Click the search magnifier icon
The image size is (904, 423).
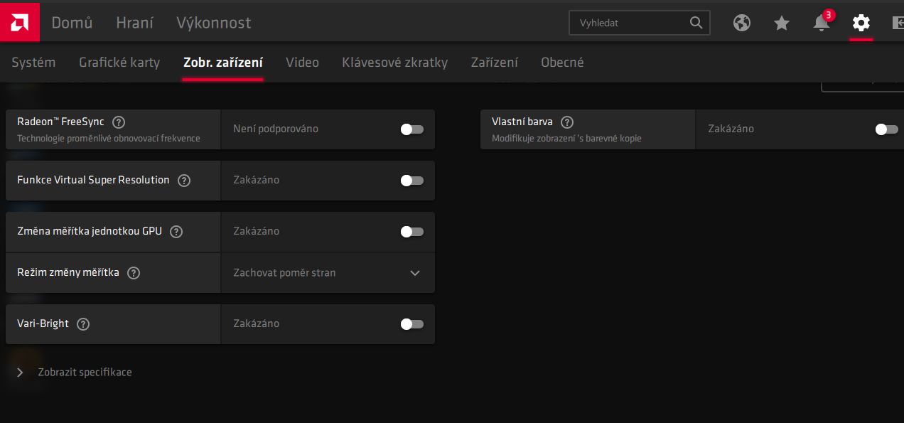(696, 23)
